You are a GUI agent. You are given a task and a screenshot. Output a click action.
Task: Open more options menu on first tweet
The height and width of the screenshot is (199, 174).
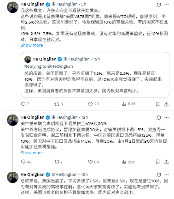167,5
